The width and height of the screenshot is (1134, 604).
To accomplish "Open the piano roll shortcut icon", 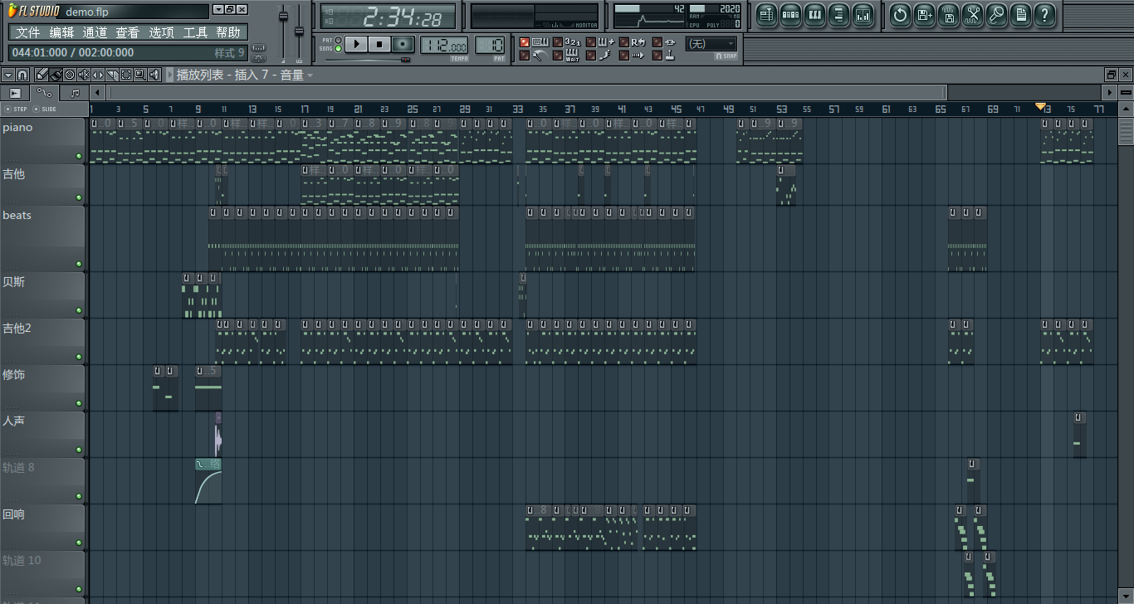I will (814, 14).
